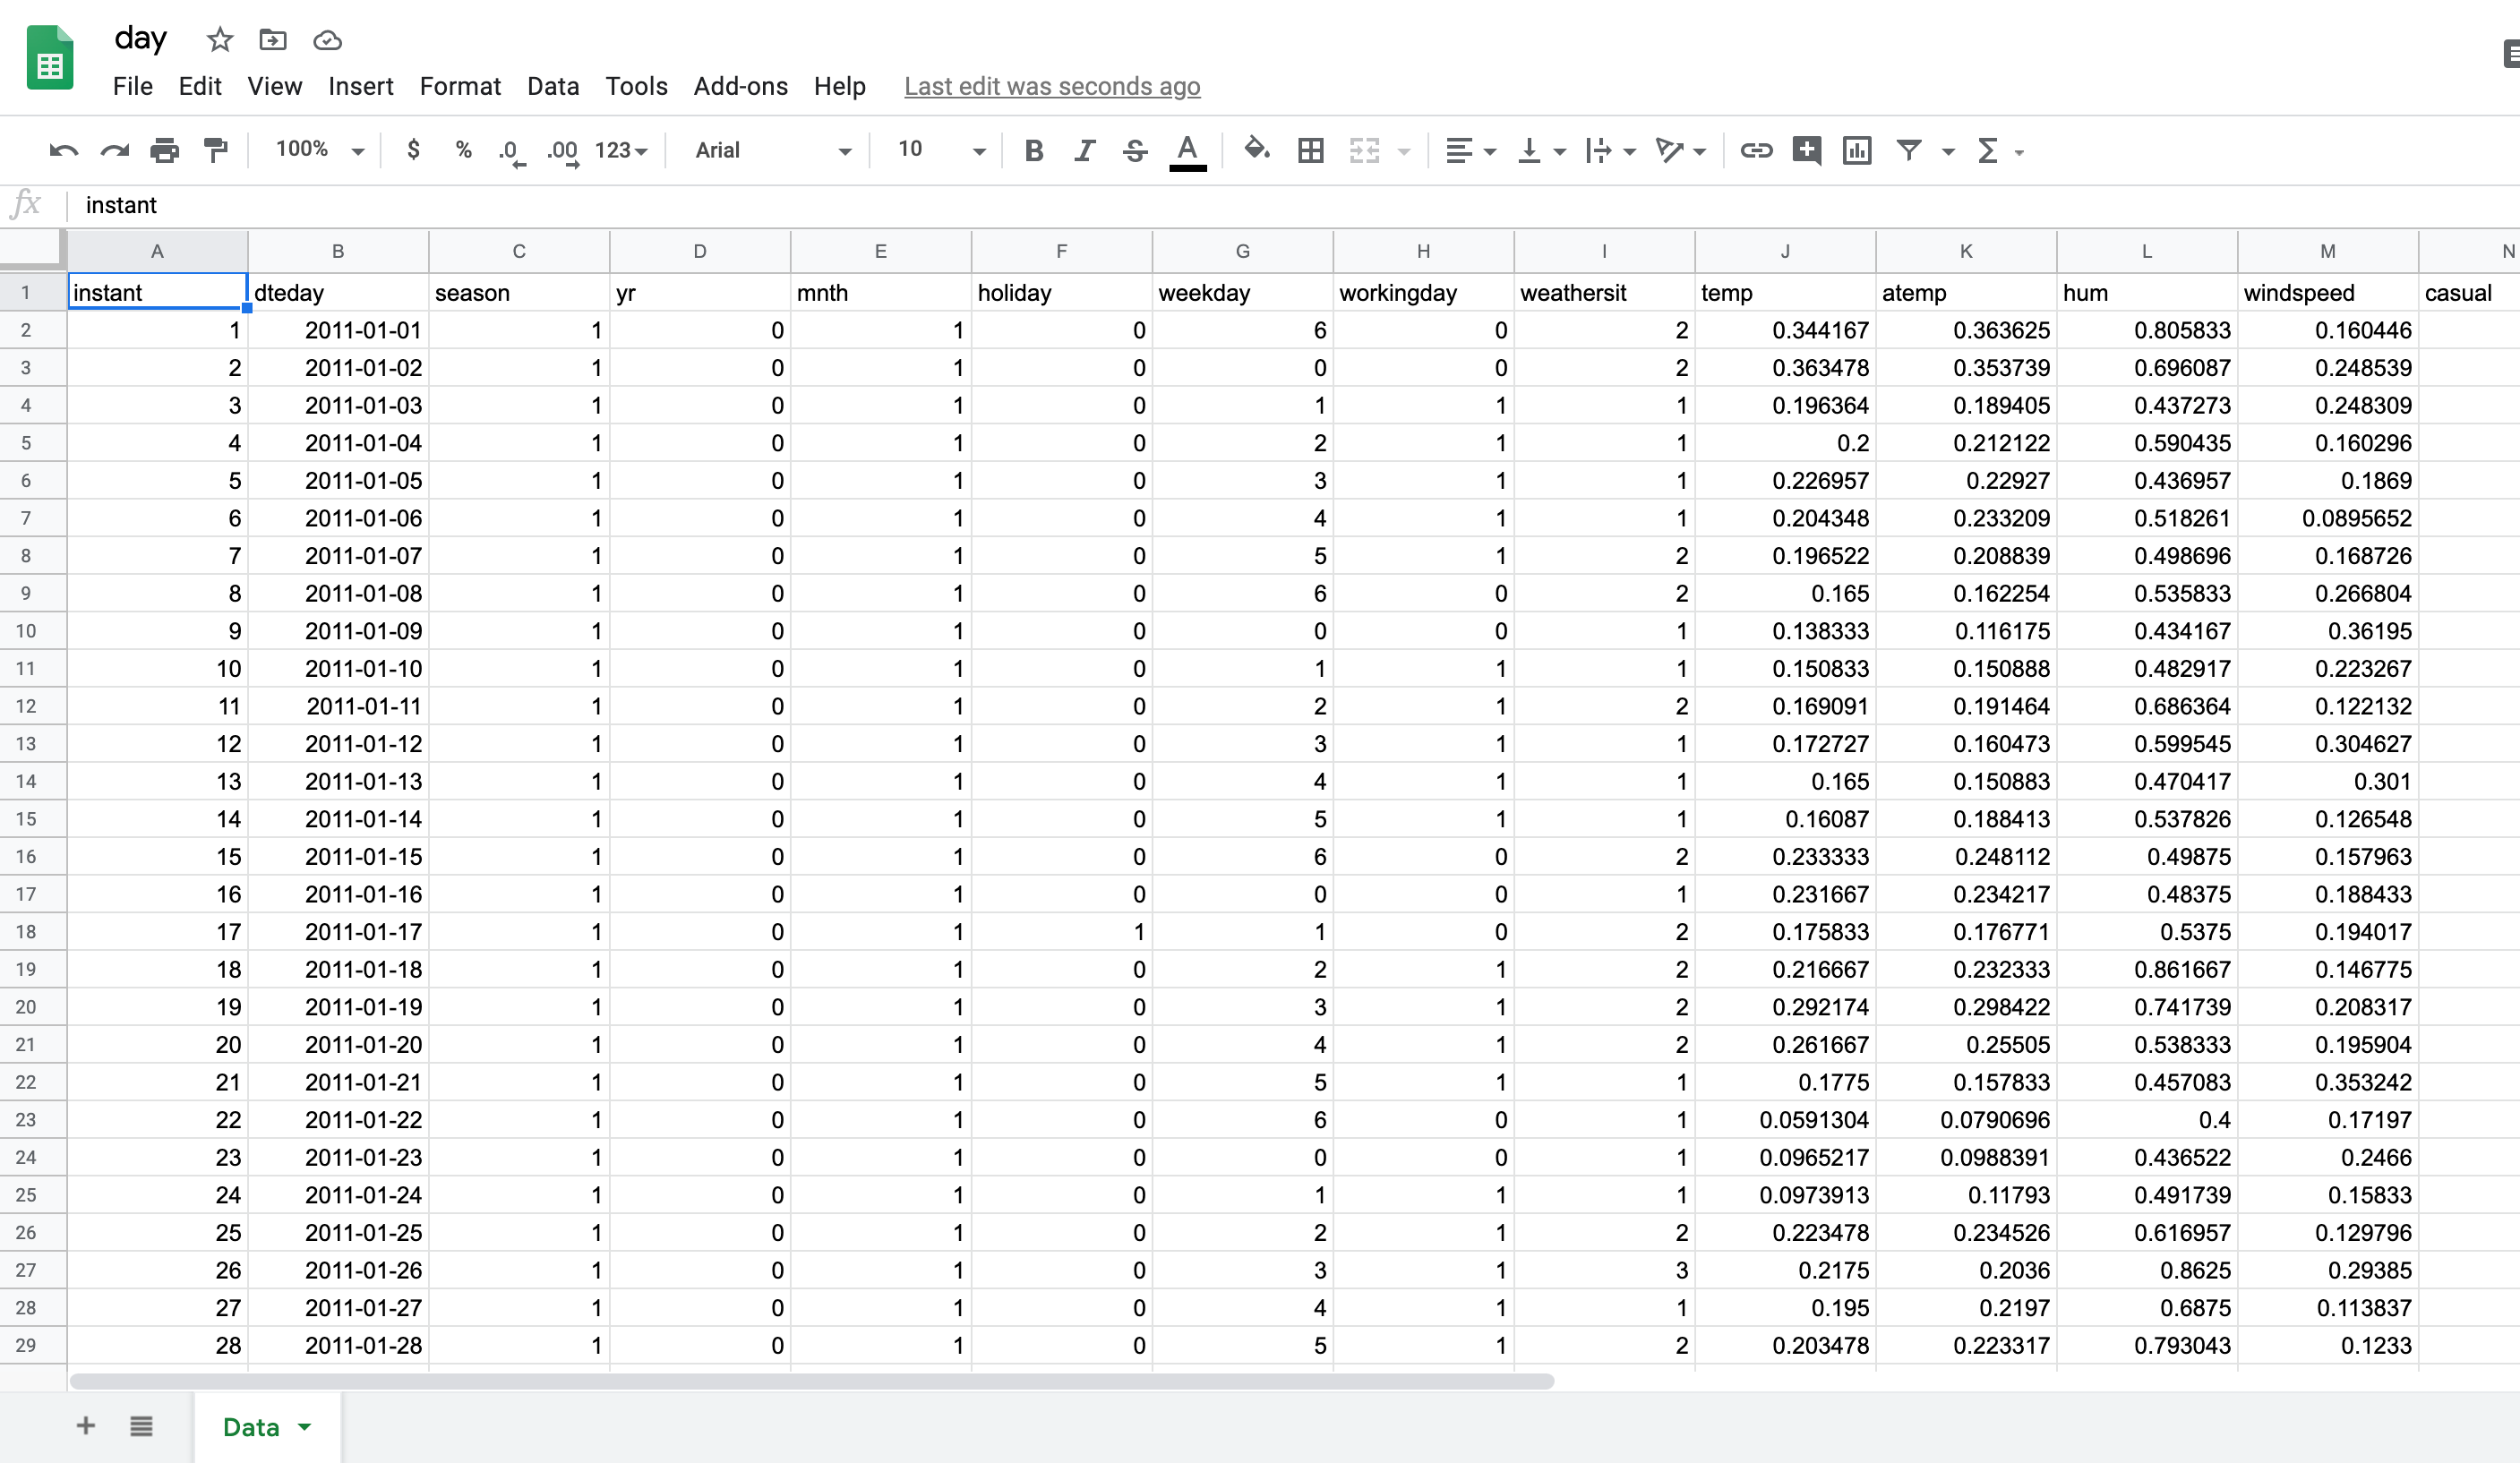Insert a comment

tap(1807, 150)
